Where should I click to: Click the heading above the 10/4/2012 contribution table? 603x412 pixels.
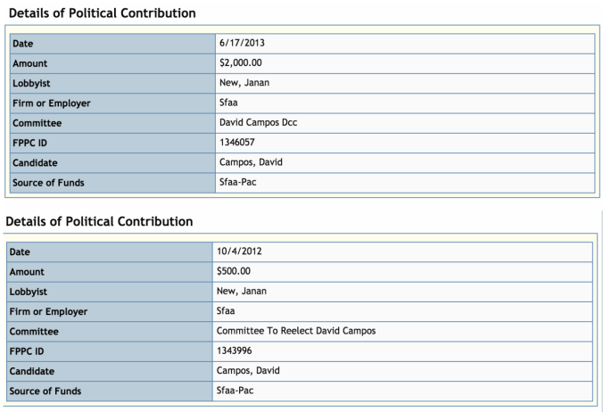coord(99,221)
